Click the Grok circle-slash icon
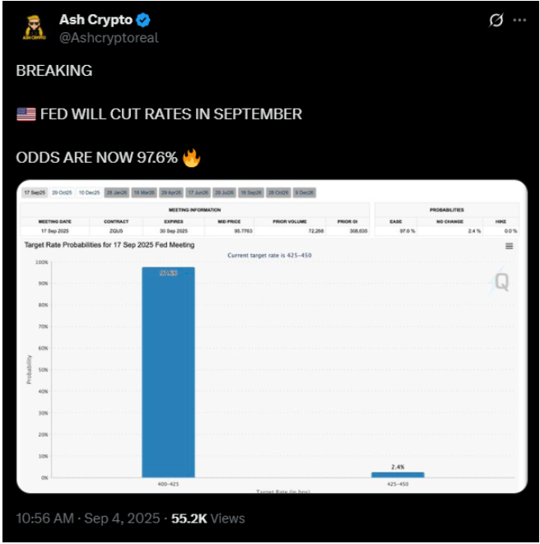This screenshot has width=540, height=544. pos(496,21)
